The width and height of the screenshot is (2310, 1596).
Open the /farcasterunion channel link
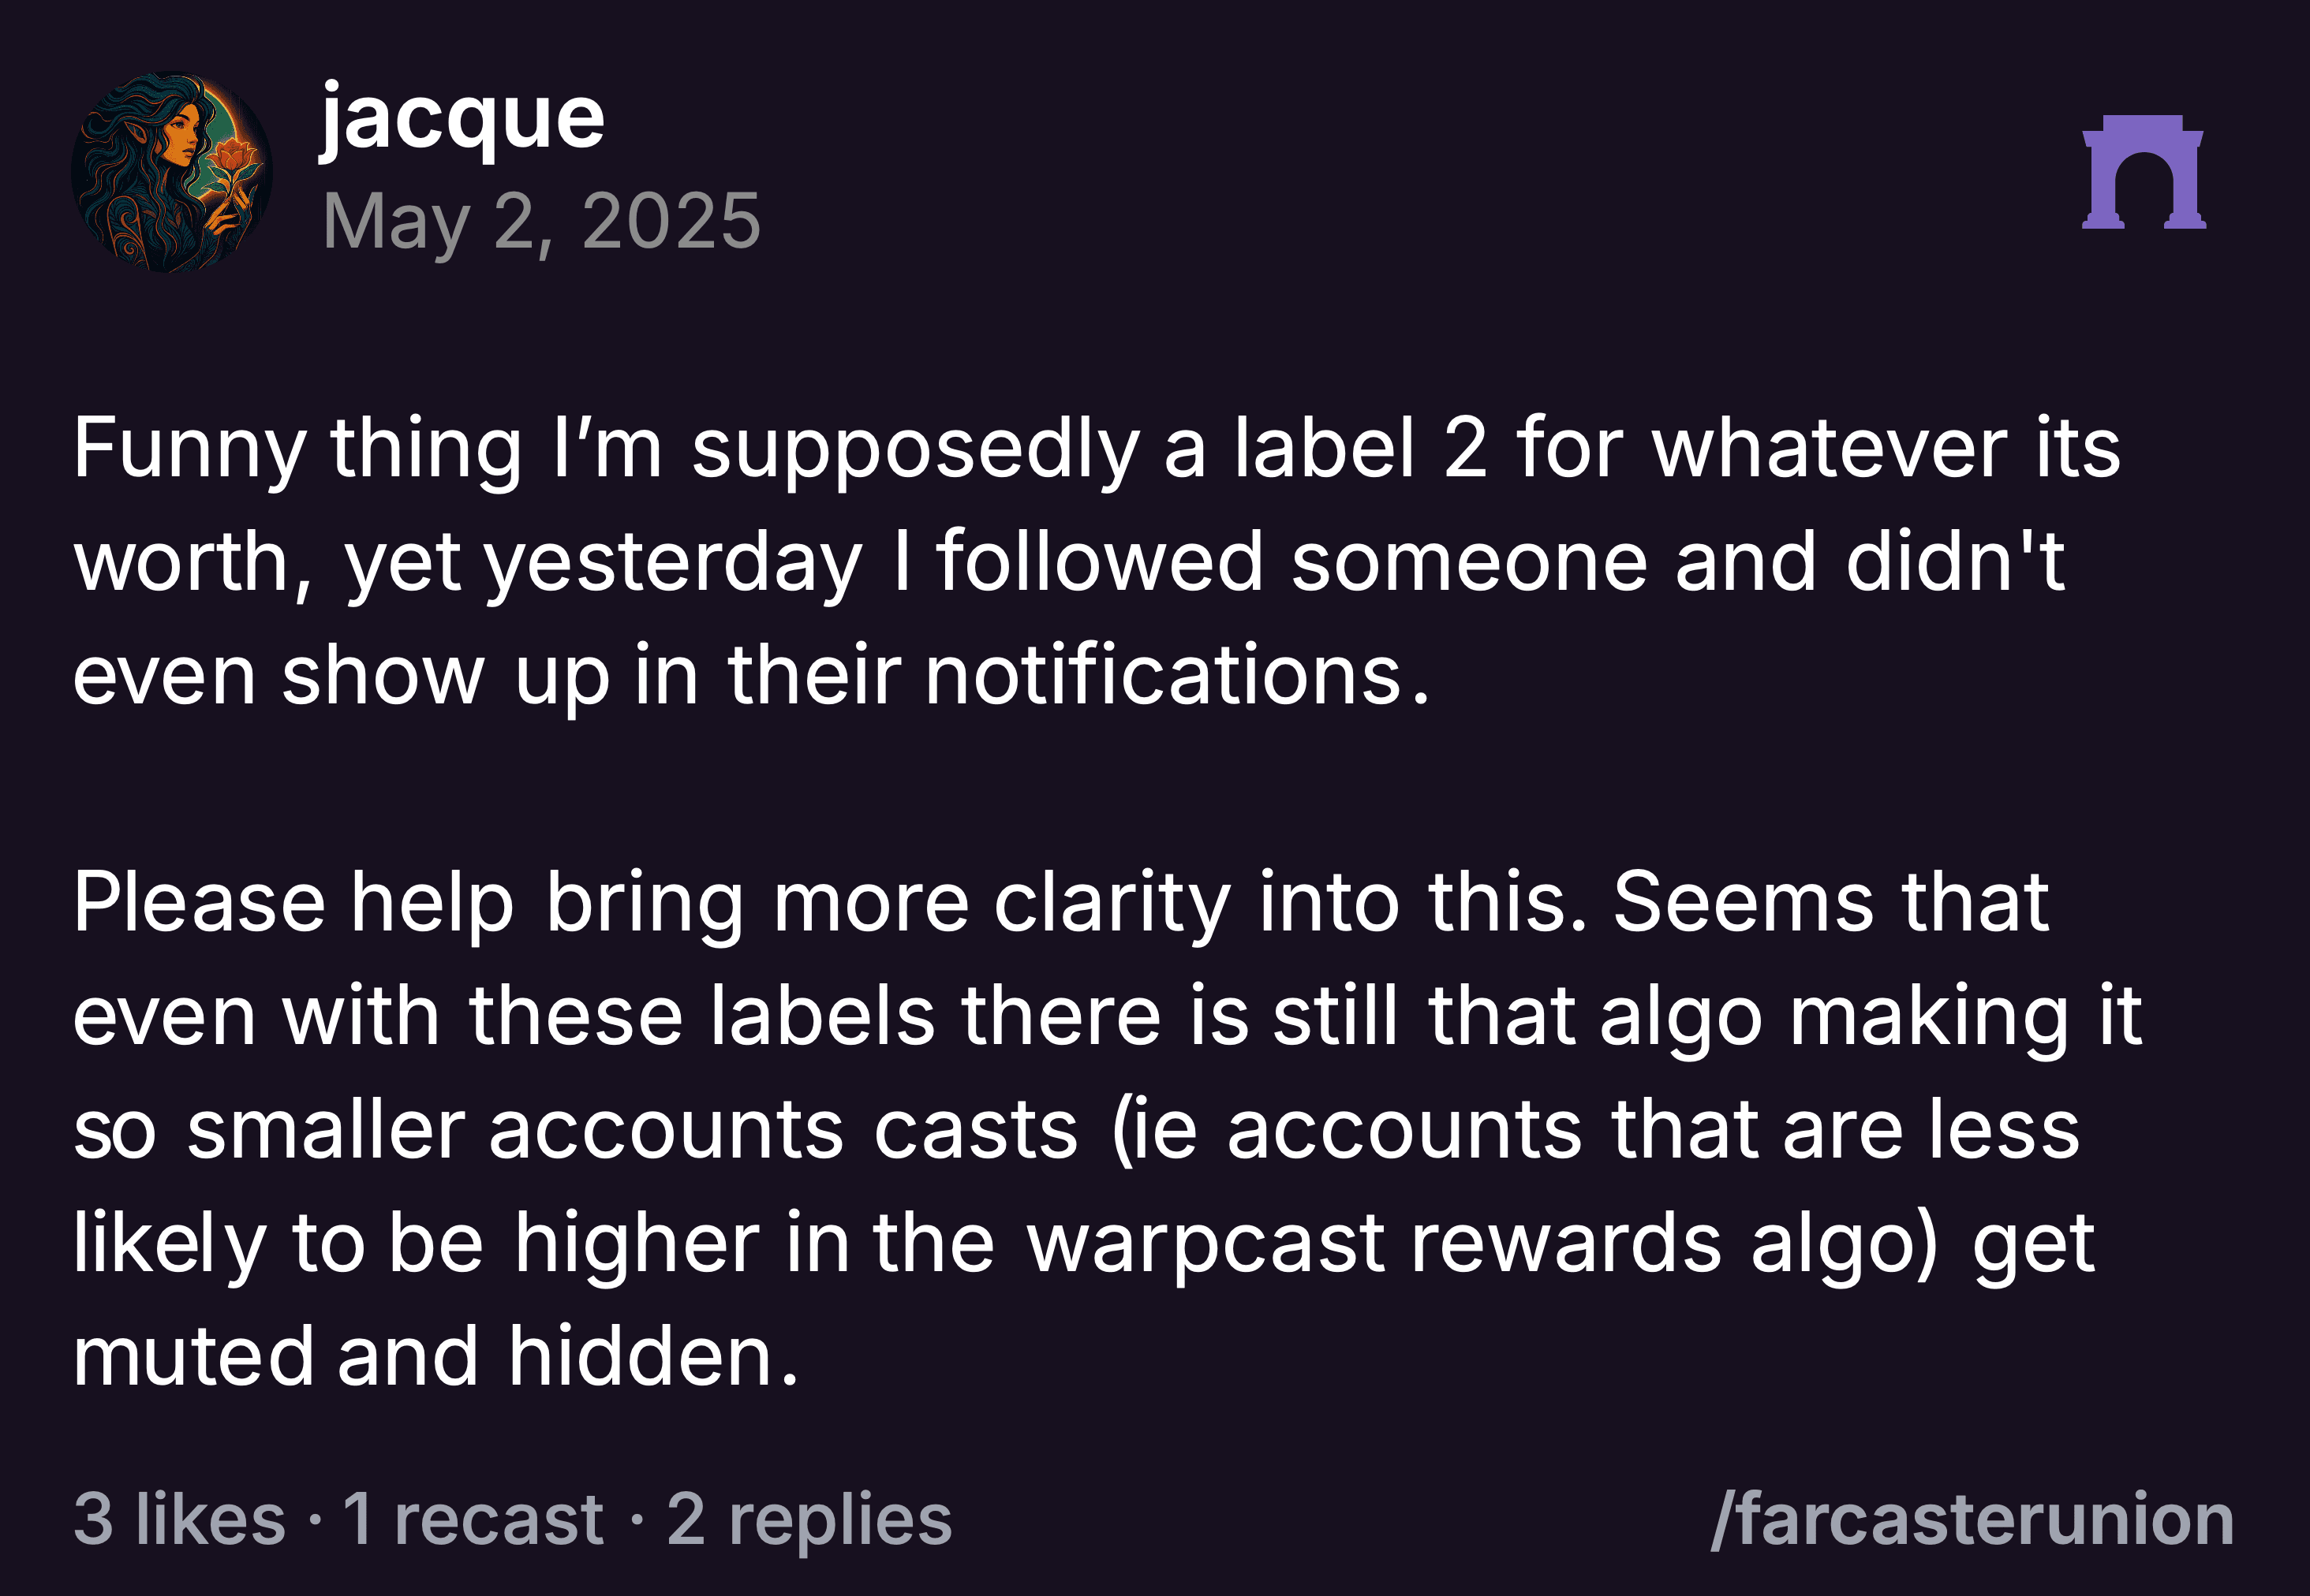pyautogui.click(x=1972, y=1519)
